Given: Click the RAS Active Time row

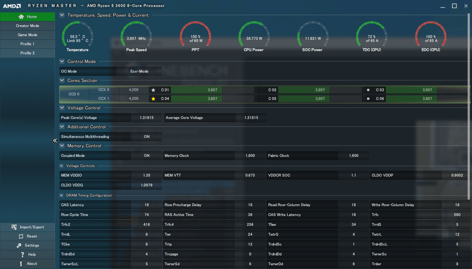Looking at the screenshot, I should (x=214, y=215).
